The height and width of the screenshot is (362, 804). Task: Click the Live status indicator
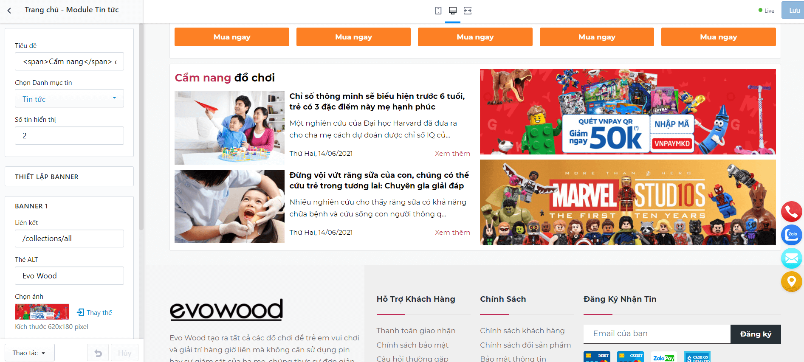pos(766,11)
